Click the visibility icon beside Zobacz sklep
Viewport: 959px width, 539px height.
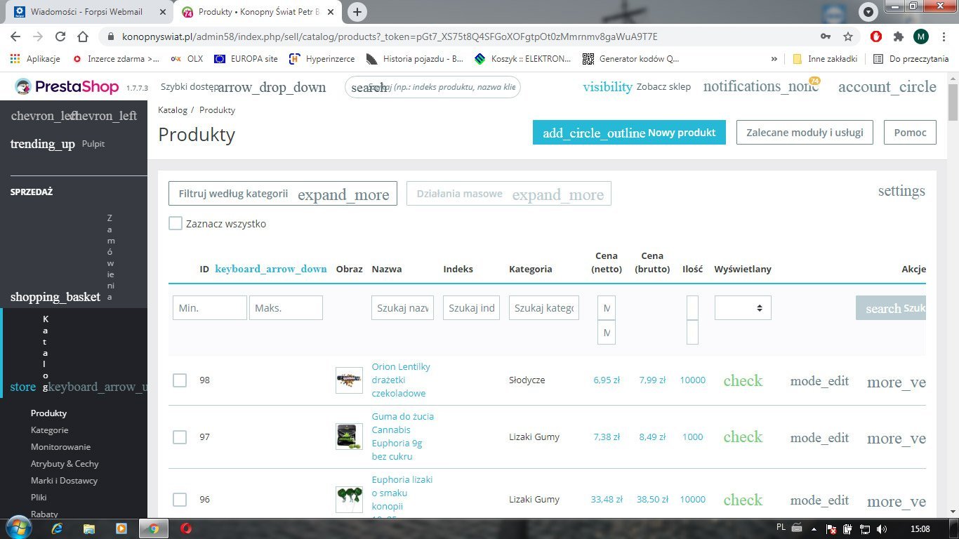[x=607, y=87]
